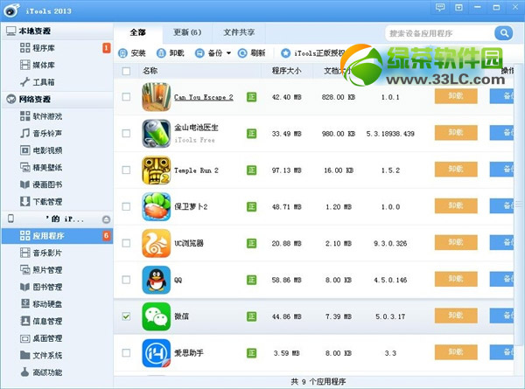Open the 备份 backup dropdown arrow
Image resolution: width=525 pixels, height=389 pixels.
point(228,52)
